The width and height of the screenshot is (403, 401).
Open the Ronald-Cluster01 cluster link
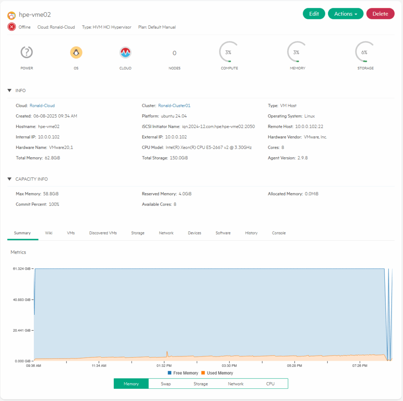pyautogui.click(x=174, y=106)
